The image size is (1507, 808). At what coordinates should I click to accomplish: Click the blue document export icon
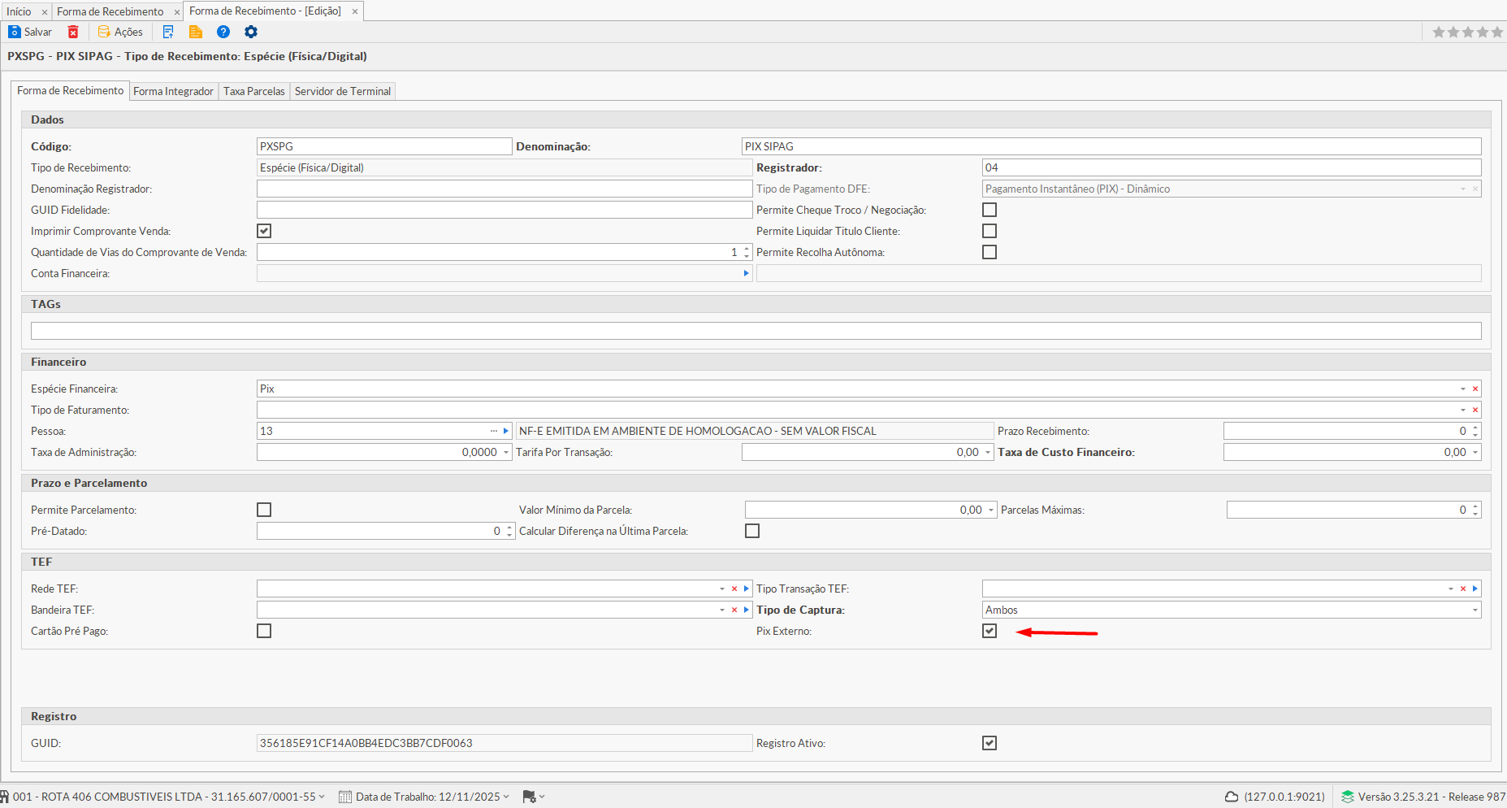(x=168, y=32)
